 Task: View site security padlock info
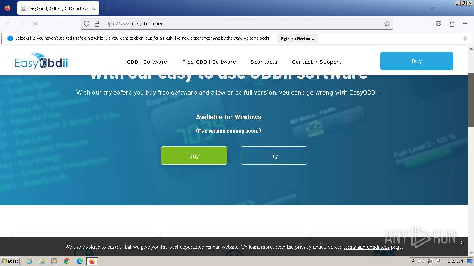coord(97,24)
